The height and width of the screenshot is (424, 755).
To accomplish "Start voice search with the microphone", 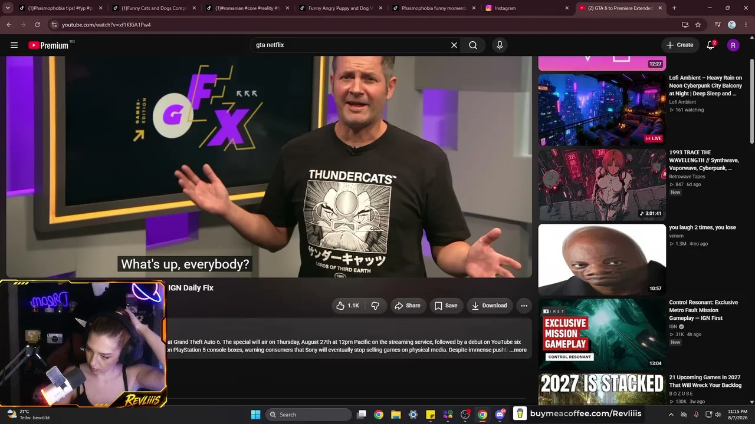I will click(500, 45).
